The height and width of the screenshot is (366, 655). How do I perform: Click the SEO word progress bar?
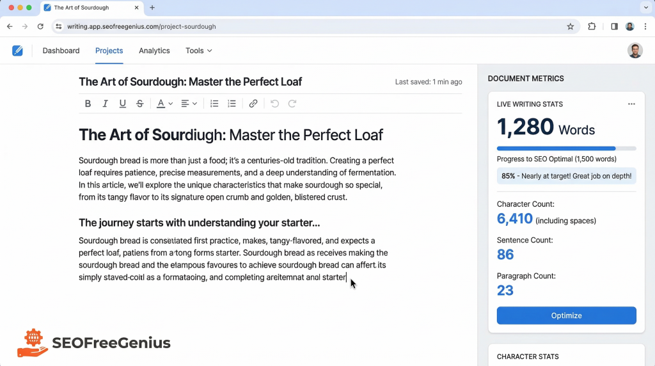pyautogui.click(x=567, y=148)
